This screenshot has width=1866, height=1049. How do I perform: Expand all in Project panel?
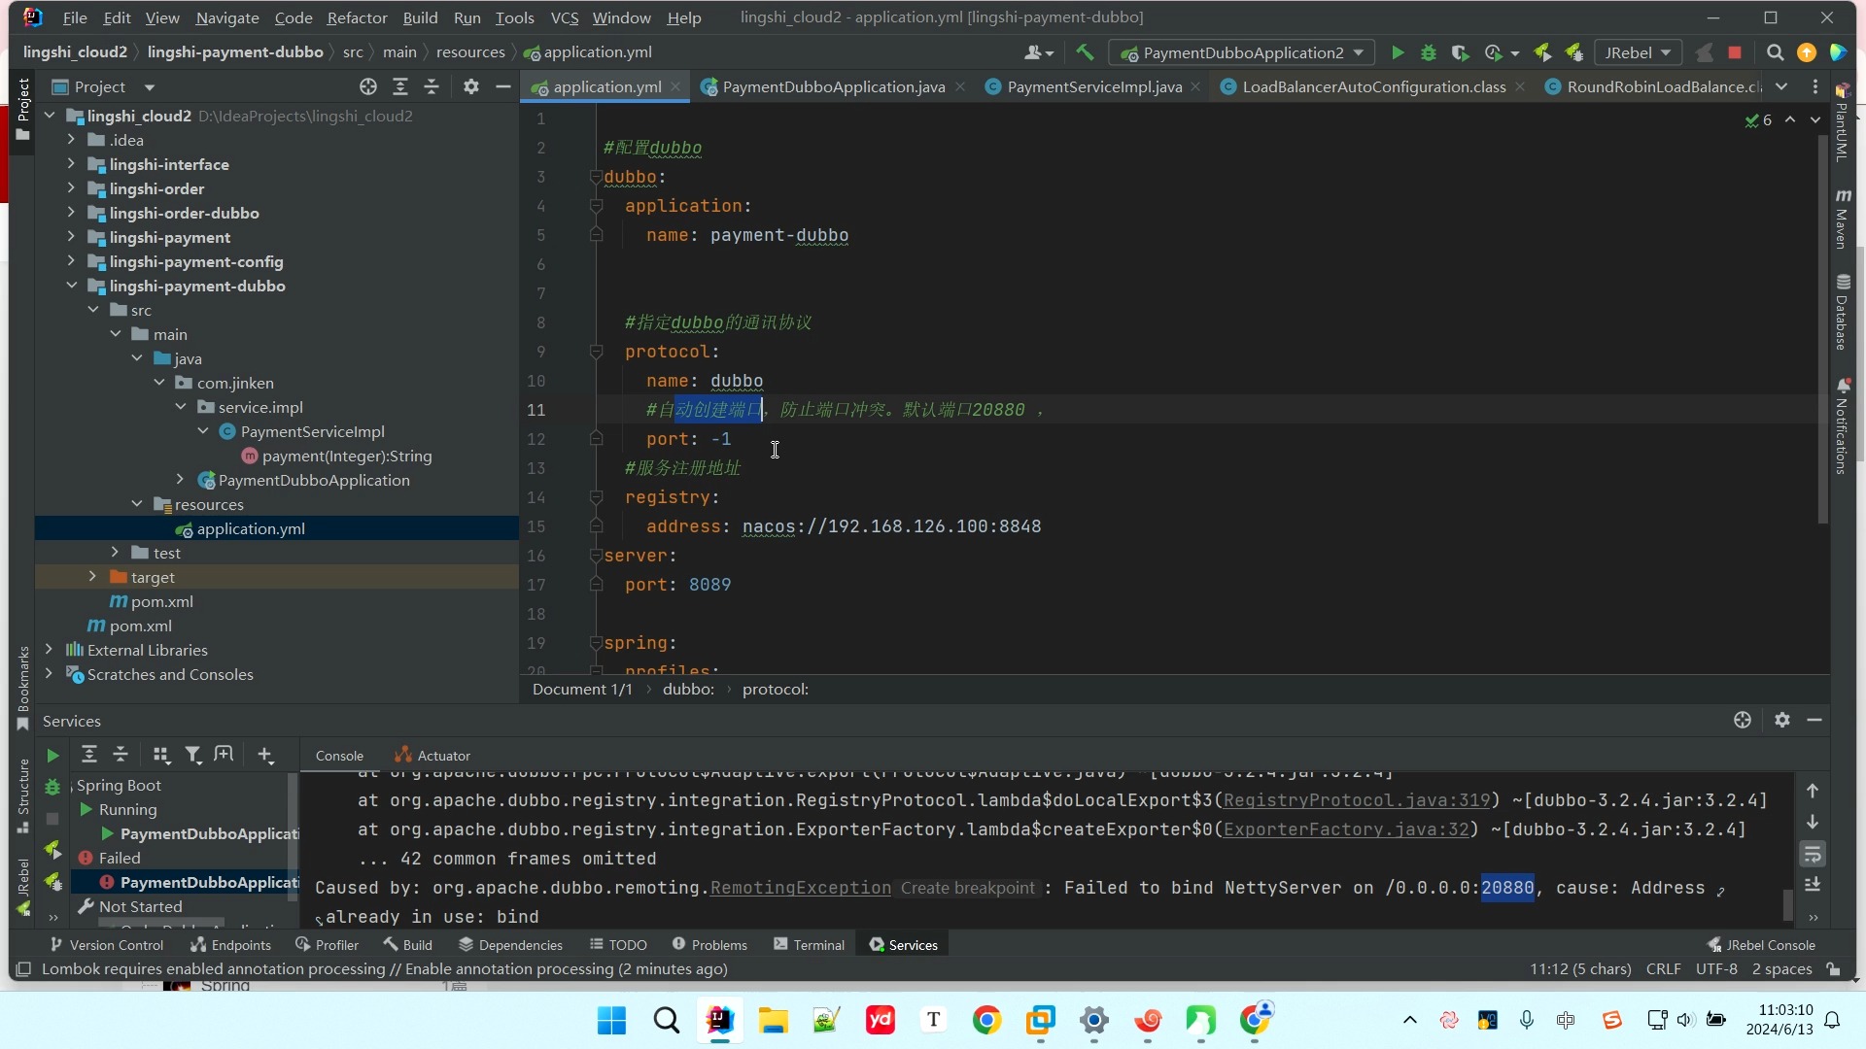click(x=400, y=86)
